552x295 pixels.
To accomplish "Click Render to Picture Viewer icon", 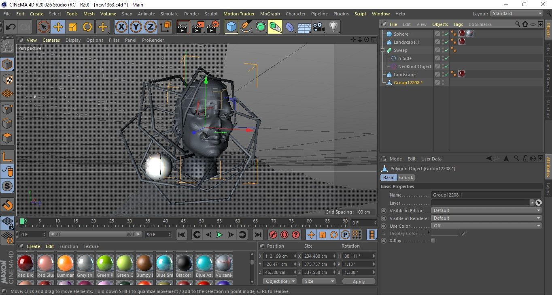I will (x=198, y=27).
